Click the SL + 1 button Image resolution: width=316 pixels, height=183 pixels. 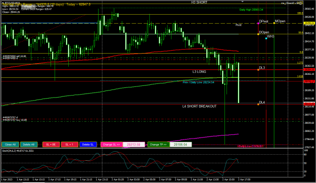pyautogui.click(x=70, y=145)
